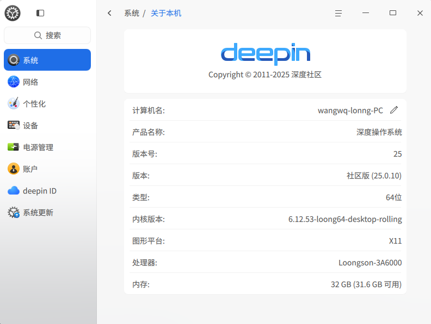Open the 电源管理 sidebar section
This screenshot has height=324, width=431.
coord(47,147)
